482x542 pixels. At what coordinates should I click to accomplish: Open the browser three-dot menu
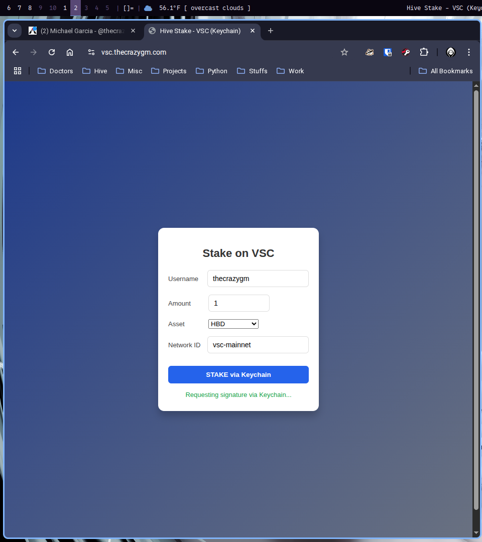coord(469,52)
